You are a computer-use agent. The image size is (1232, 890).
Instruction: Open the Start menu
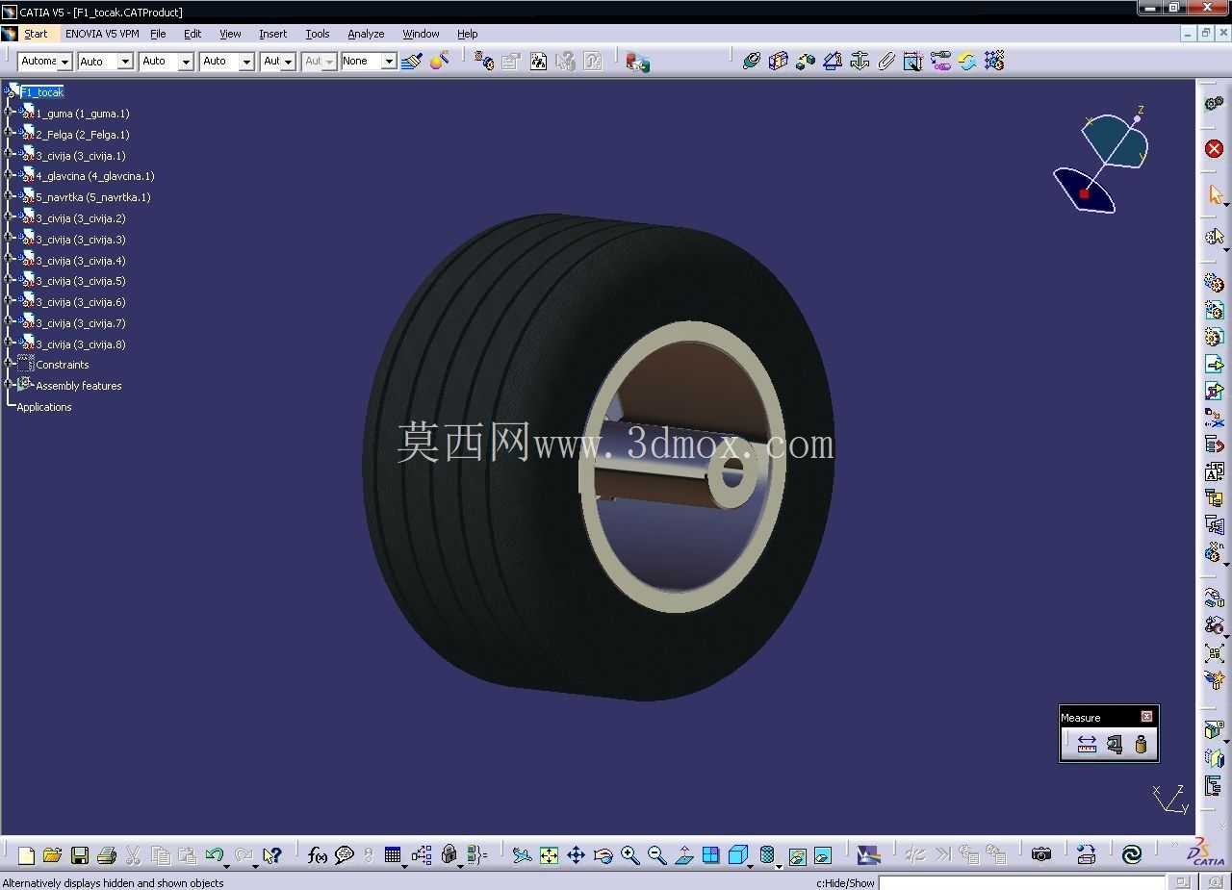tap(36, 34)
